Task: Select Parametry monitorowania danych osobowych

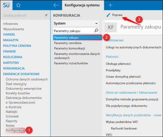Action: tap(77, 56)
